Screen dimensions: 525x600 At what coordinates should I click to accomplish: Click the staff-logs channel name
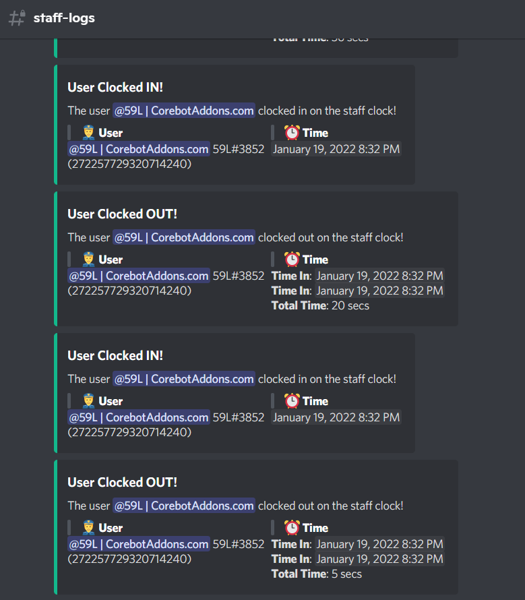[x=64, y=18]
